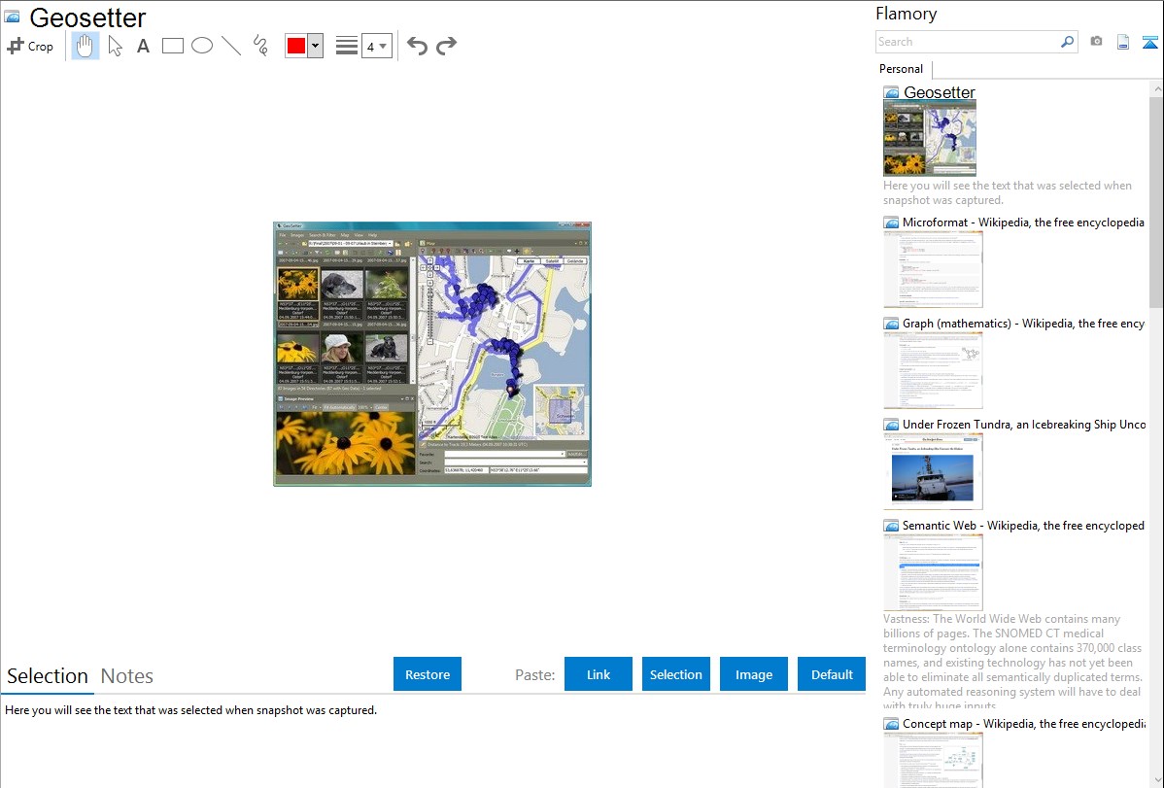Redo the last edit
The image size is (1164, 788).
pos(446,46)
